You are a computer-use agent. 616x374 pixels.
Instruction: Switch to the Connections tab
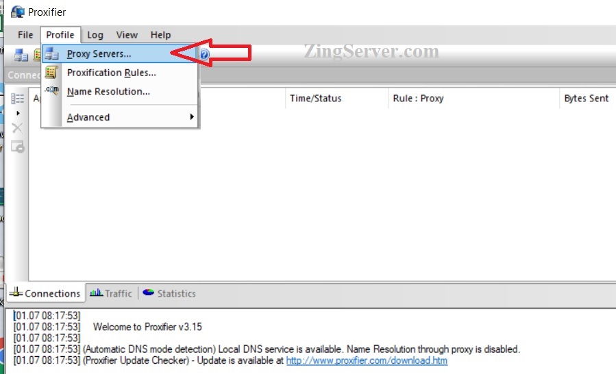click(x=45, y=293)
